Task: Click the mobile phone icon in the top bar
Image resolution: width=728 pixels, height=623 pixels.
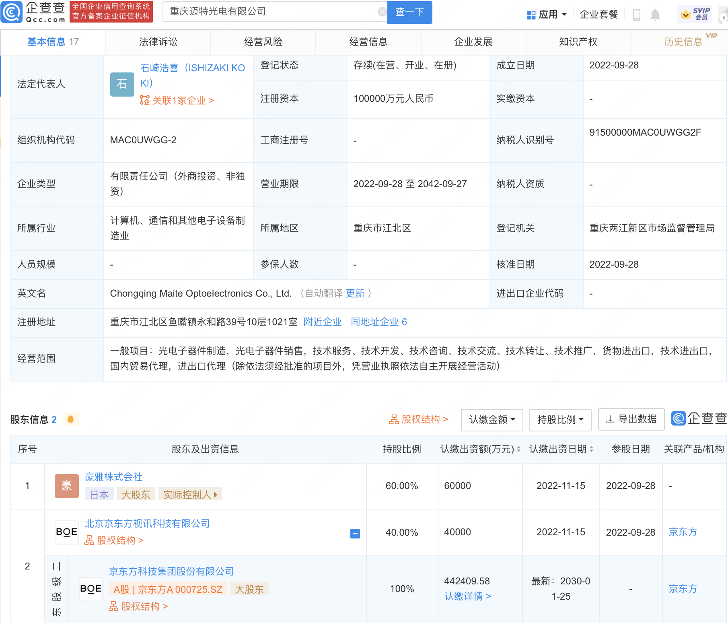Action: [637, 14]
